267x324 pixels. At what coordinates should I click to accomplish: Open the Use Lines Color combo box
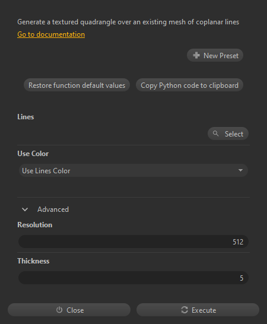point(133,170)
